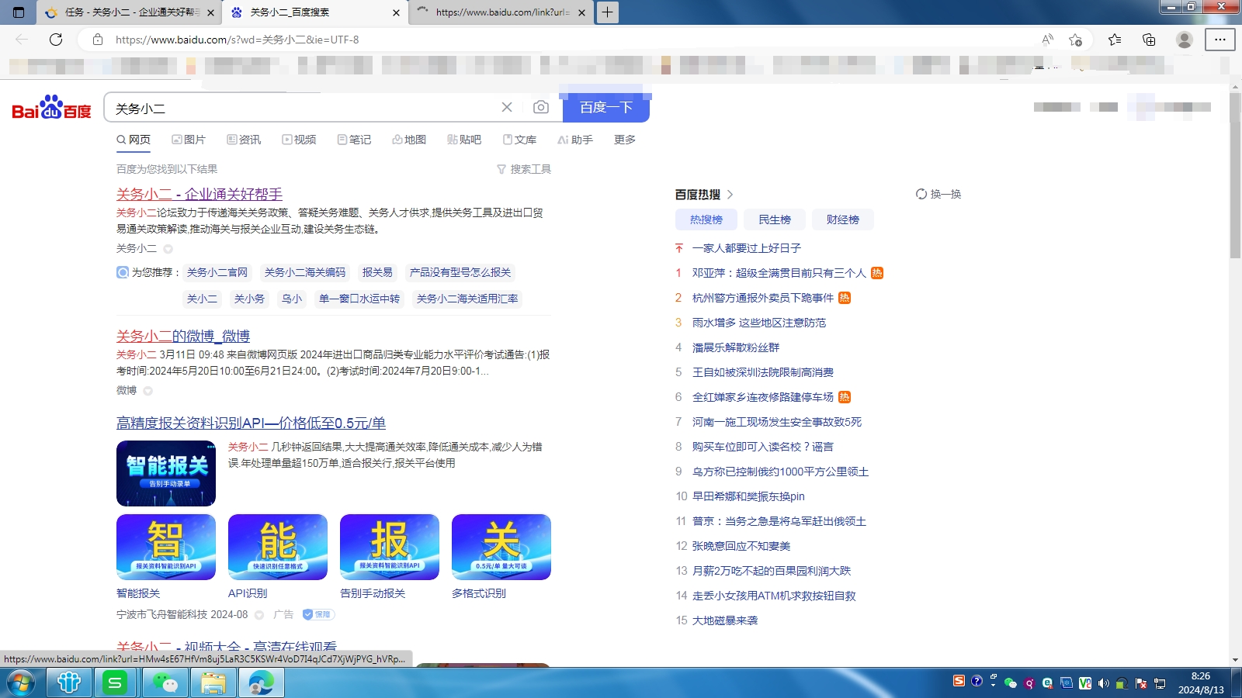Select the 网页 tab

[x=134, y=140]
